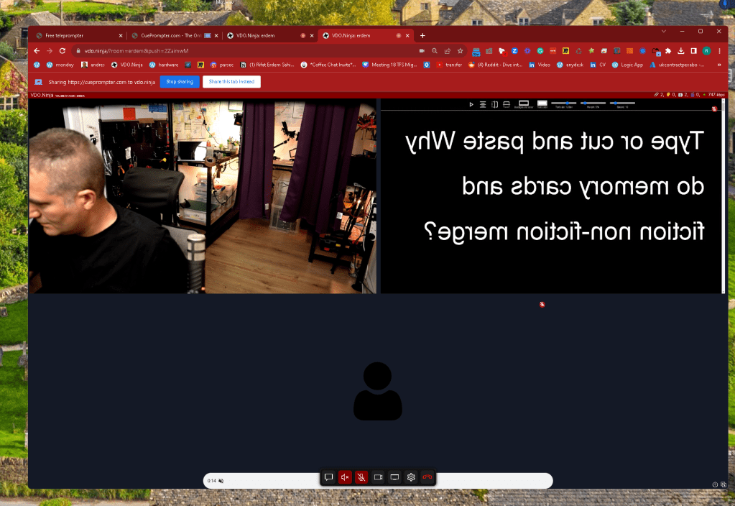Click Stop sharing button
735x506 pixels.
coord(180,82)
